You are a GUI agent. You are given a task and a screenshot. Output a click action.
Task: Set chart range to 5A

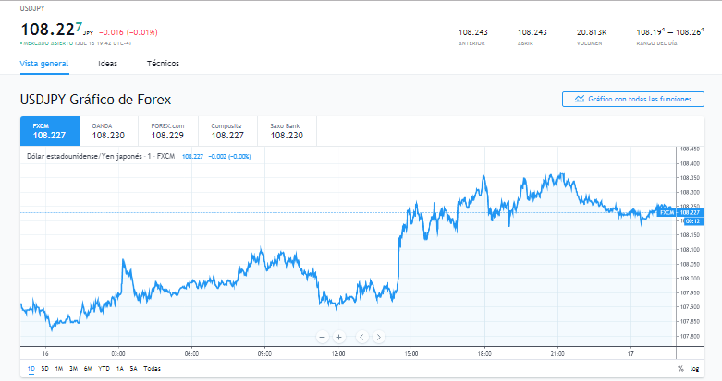(x=133, y=369)
